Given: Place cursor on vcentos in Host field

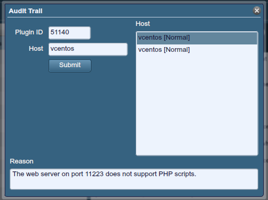Looking at the screenshot, I should pyautogui.click(x=62, y=49).
